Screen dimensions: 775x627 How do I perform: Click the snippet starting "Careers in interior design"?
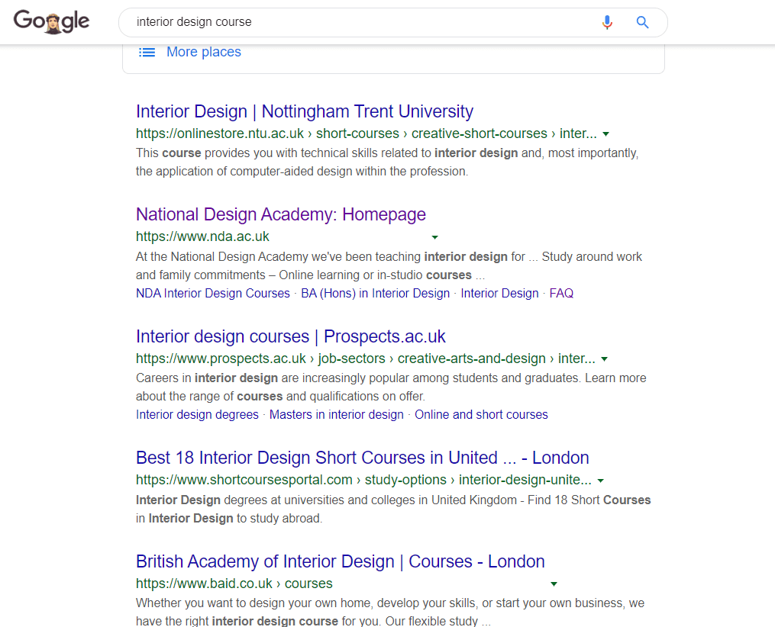click(x=391, y=387)
